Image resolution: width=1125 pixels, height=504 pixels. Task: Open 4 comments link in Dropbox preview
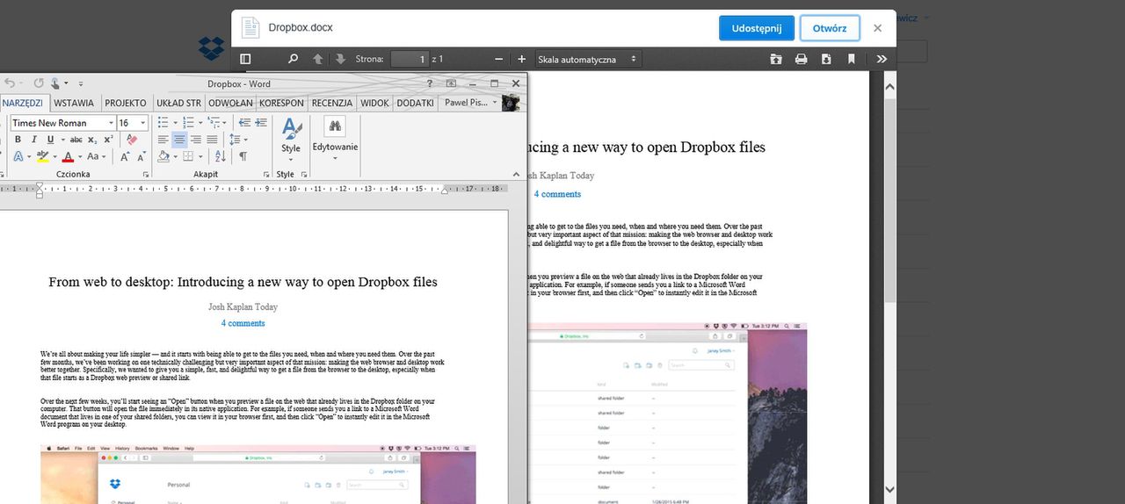click(557, 194)
